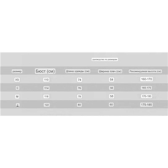Click the height range 160-170
This screenshot has height=168, width=168.
point(147,79)
